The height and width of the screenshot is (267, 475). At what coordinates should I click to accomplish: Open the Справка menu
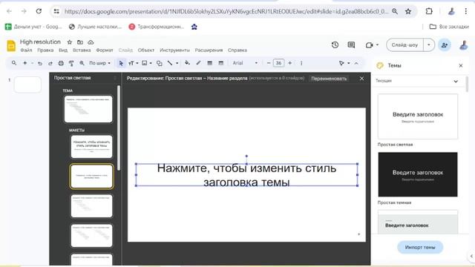click(x=237, y=50)
